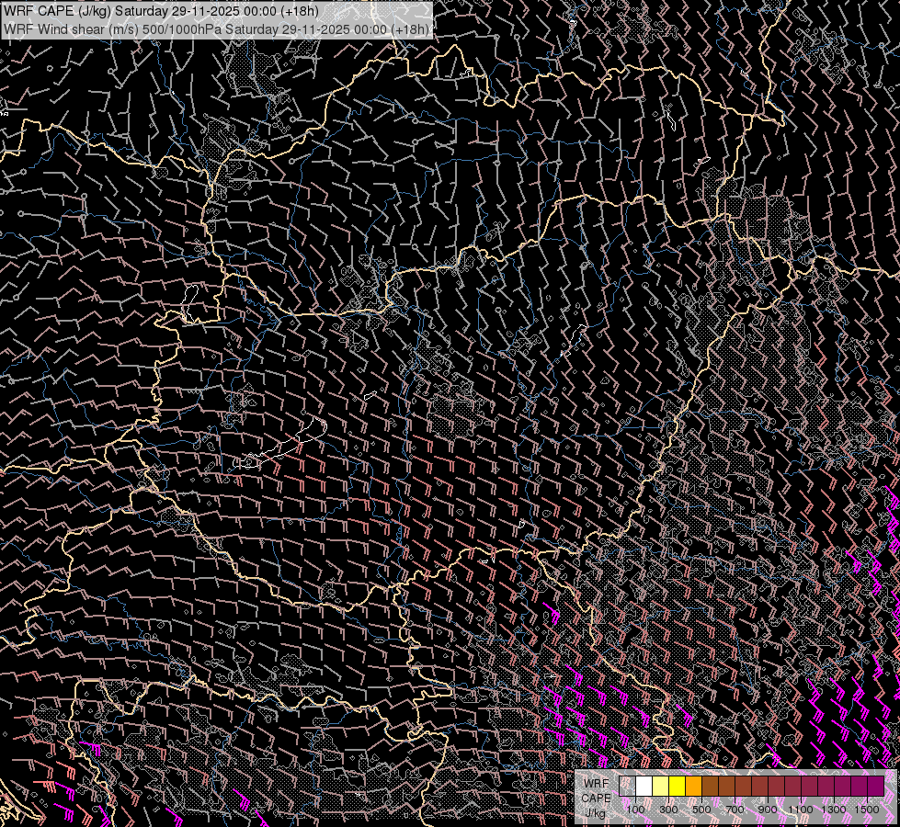Pick the bright yellow legend swatch
Image resolution: width=900 pixels, height=827 pixels.
677,787
